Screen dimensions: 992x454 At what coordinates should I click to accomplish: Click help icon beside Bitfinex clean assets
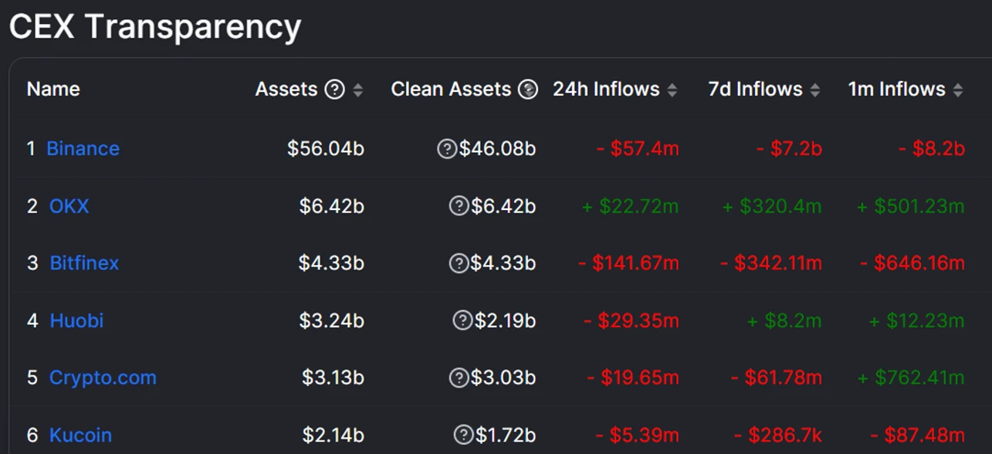click(459, 263)
